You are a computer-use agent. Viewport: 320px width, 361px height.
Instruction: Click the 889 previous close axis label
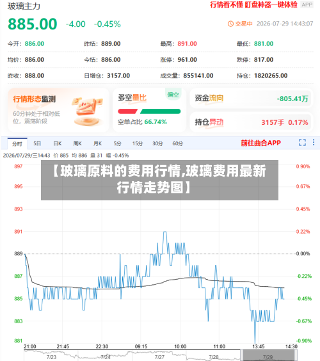pyautogui.click(x=19, y=253)
